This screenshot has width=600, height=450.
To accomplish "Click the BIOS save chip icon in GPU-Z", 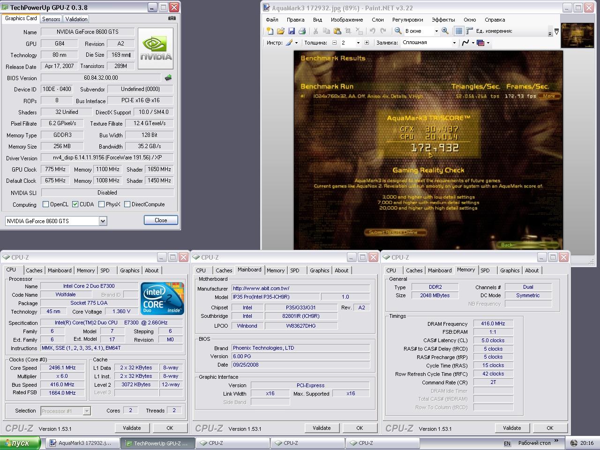I will (168, 78).
